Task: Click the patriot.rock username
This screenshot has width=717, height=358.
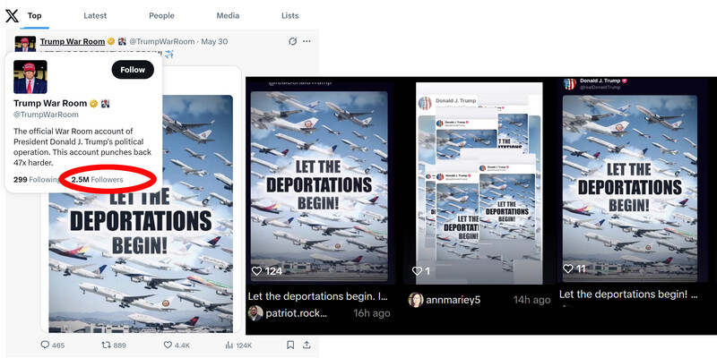Action: [297, 313]
